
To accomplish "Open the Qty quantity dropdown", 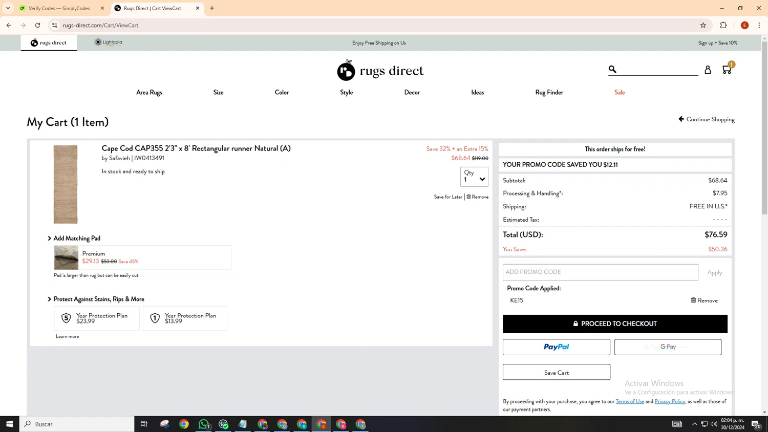I will (x=474, y=177).
